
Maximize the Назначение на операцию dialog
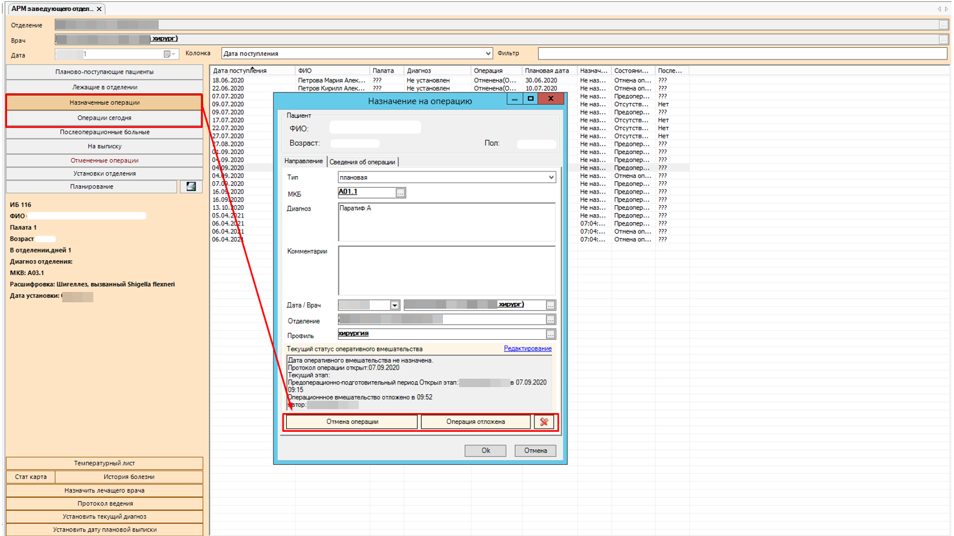[x=530, y=99]
